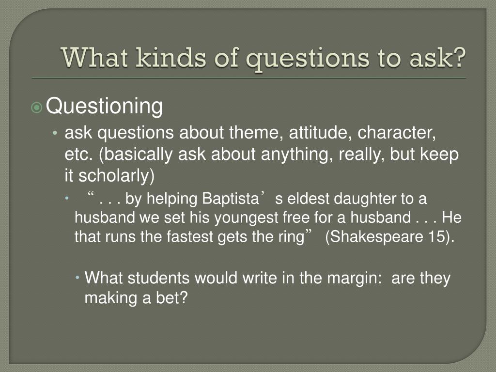The image size is (496, 372).
Task: Click the small bullet before 'ask questions about theme'
Action: click(x=55, y=133)
